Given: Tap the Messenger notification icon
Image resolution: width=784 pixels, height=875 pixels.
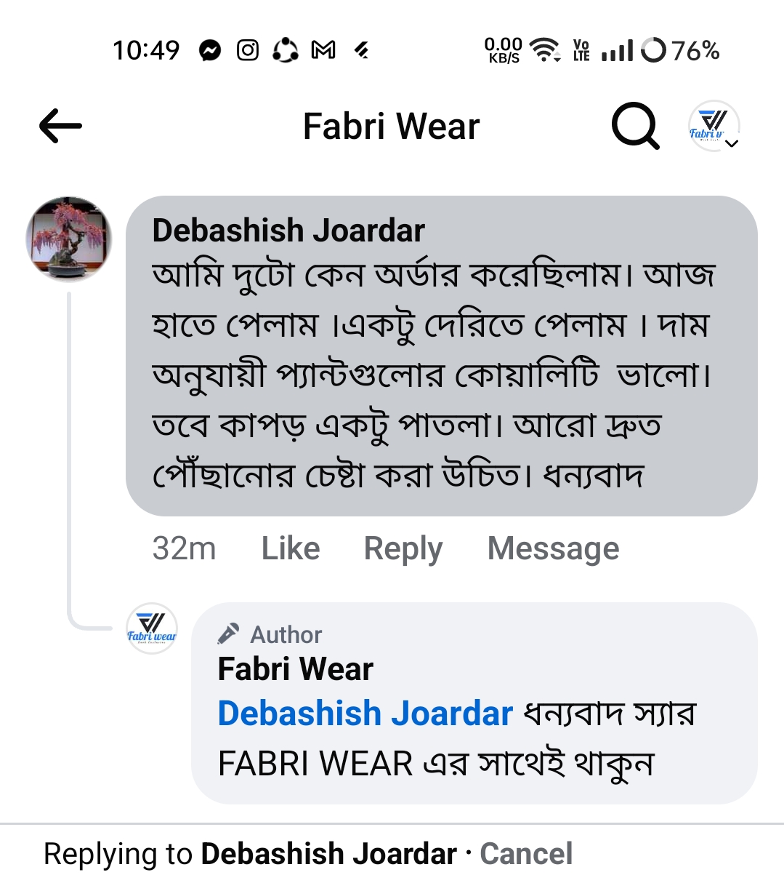Looking at the screenshot, I should click(210, 50).
